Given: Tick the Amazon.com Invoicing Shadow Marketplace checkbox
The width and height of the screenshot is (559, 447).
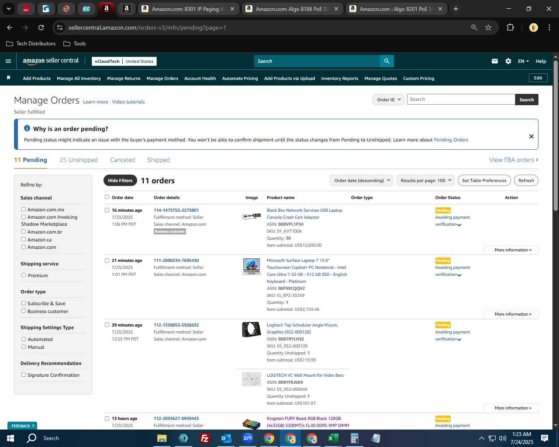Looking at the screenshot, I should coord(24,217).
